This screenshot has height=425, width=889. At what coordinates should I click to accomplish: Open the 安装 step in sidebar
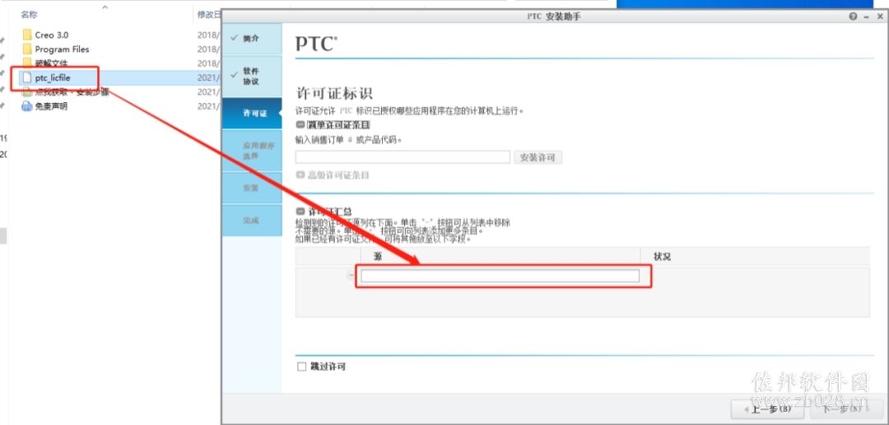click(252, 187)
